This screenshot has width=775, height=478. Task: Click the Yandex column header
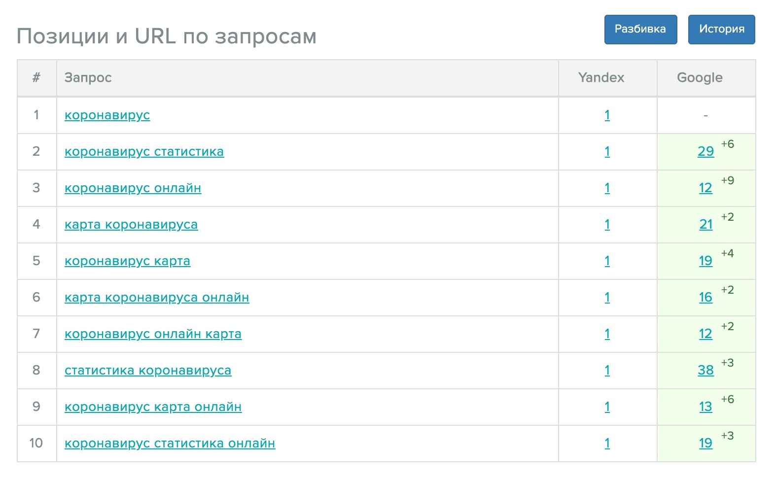[601, 77]
